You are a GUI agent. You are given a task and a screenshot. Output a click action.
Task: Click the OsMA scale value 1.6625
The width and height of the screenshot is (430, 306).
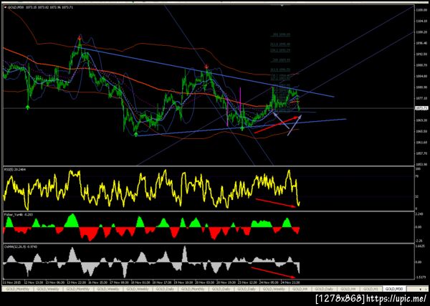[421, 247]
